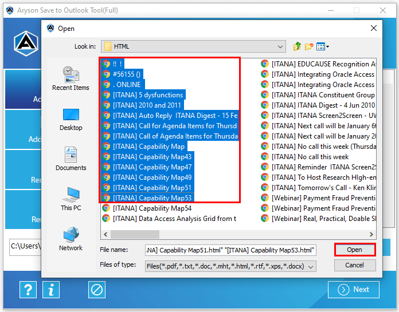Image resolution: width=399 pixels, height=312 pixels.
Task: Click the Aryson logo in main window
Action: (26, 44)
